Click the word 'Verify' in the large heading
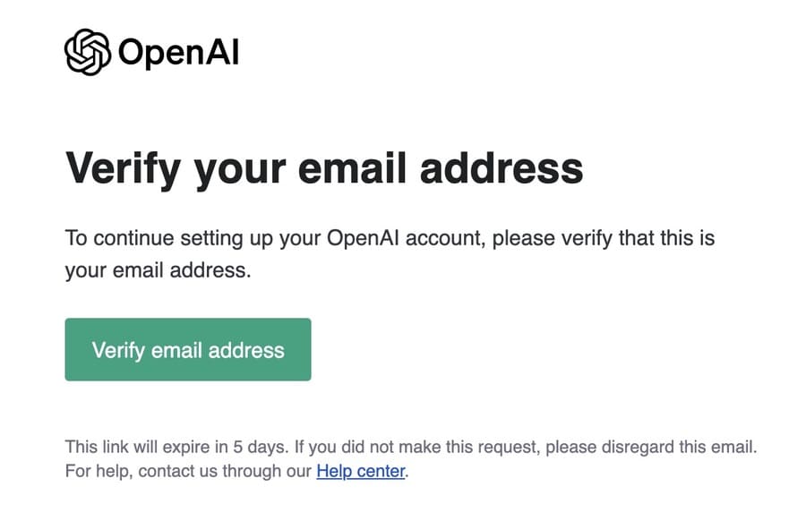 point(123,169)
